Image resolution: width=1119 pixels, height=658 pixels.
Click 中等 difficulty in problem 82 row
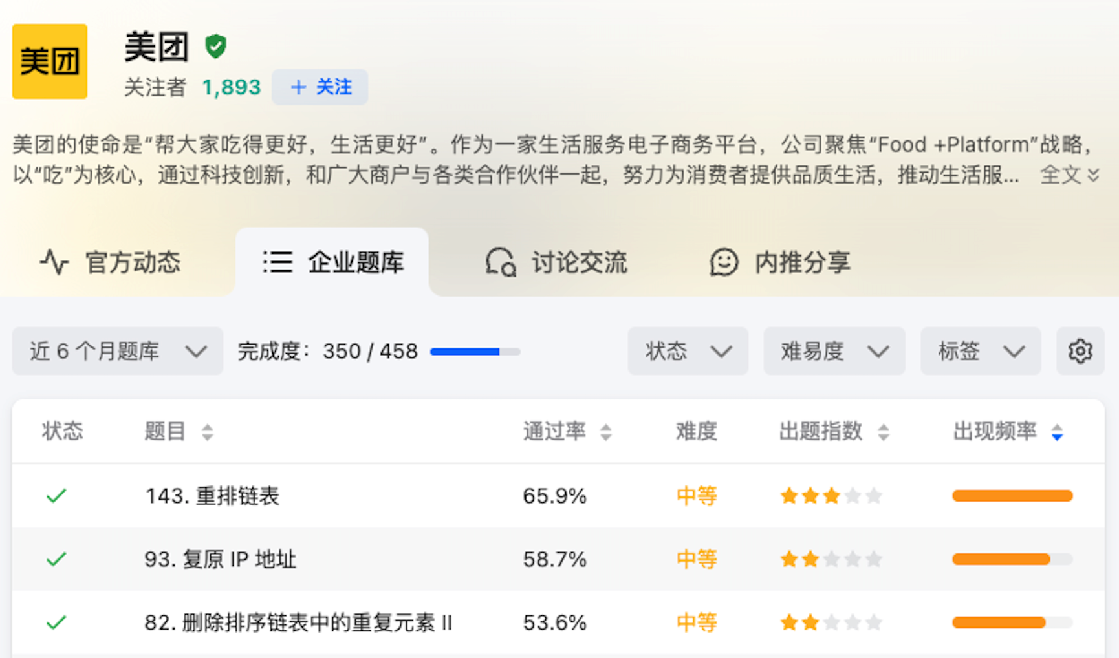pos(697,622)
